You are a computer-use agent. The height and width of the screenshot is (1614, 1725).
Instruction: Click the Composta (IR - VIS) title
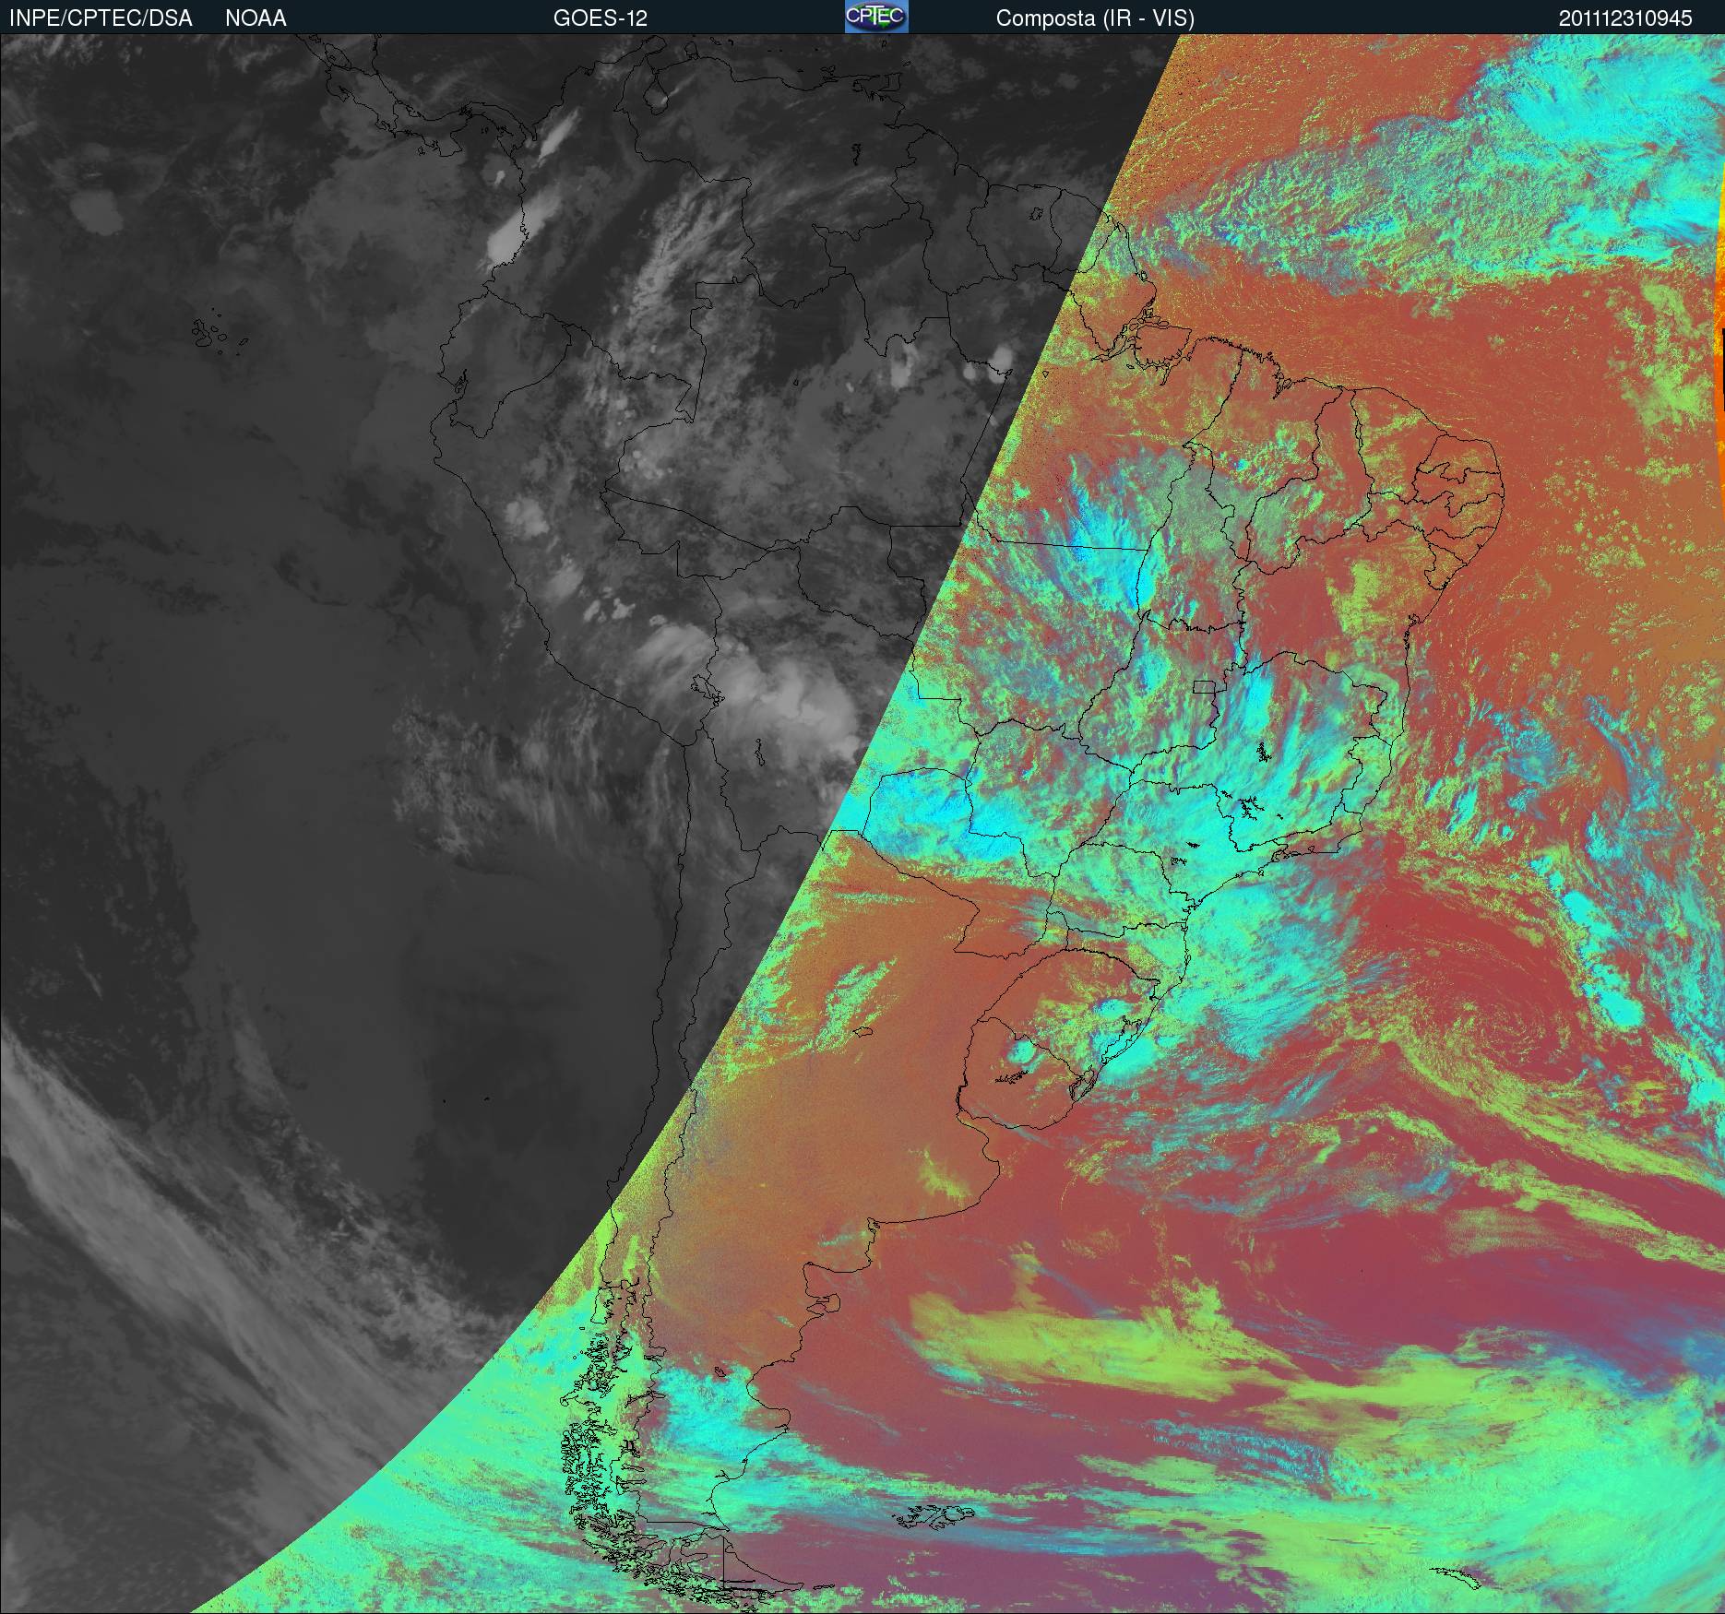pos(1095,18)
